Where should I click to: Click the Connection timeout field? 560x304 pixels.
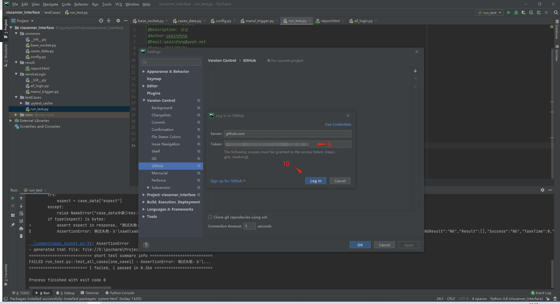pyautogui.click(x=250, y=226)
